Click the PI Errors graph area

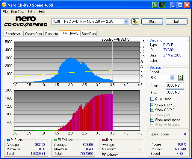click(77, 62)
